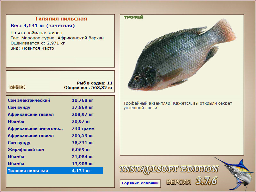Click the Рыб в садке: 11 counter

coord(95,83)
